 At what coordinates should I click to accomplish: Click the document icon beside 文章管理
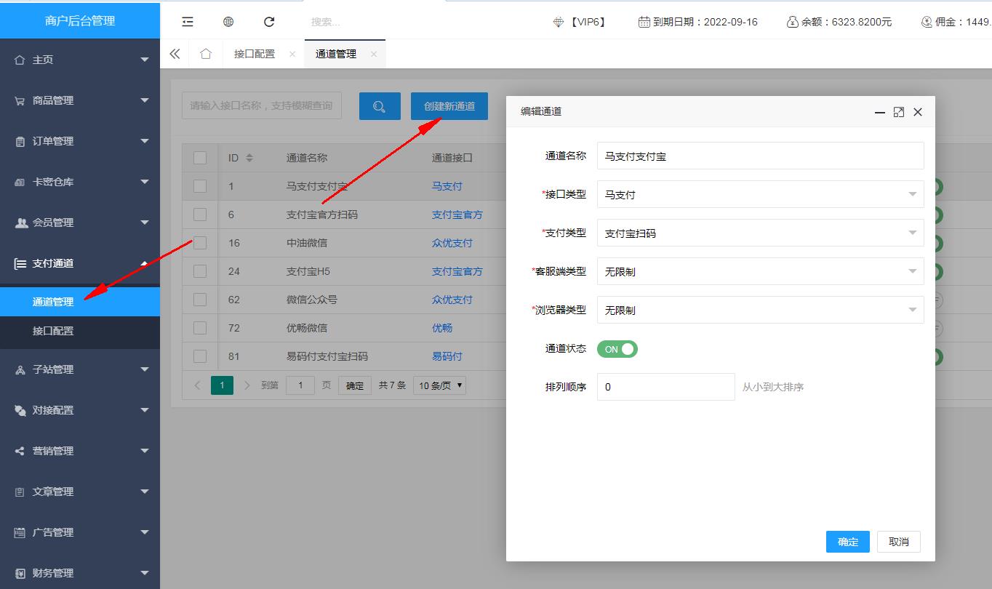pyautogui.click(x=20, y=492)
